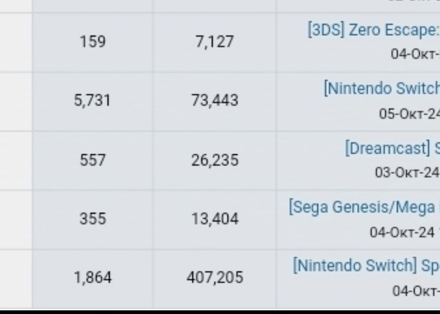440x314 pixels.
Task: Open the [Dreamcast] last-post topic link
Action: (393, 148)
